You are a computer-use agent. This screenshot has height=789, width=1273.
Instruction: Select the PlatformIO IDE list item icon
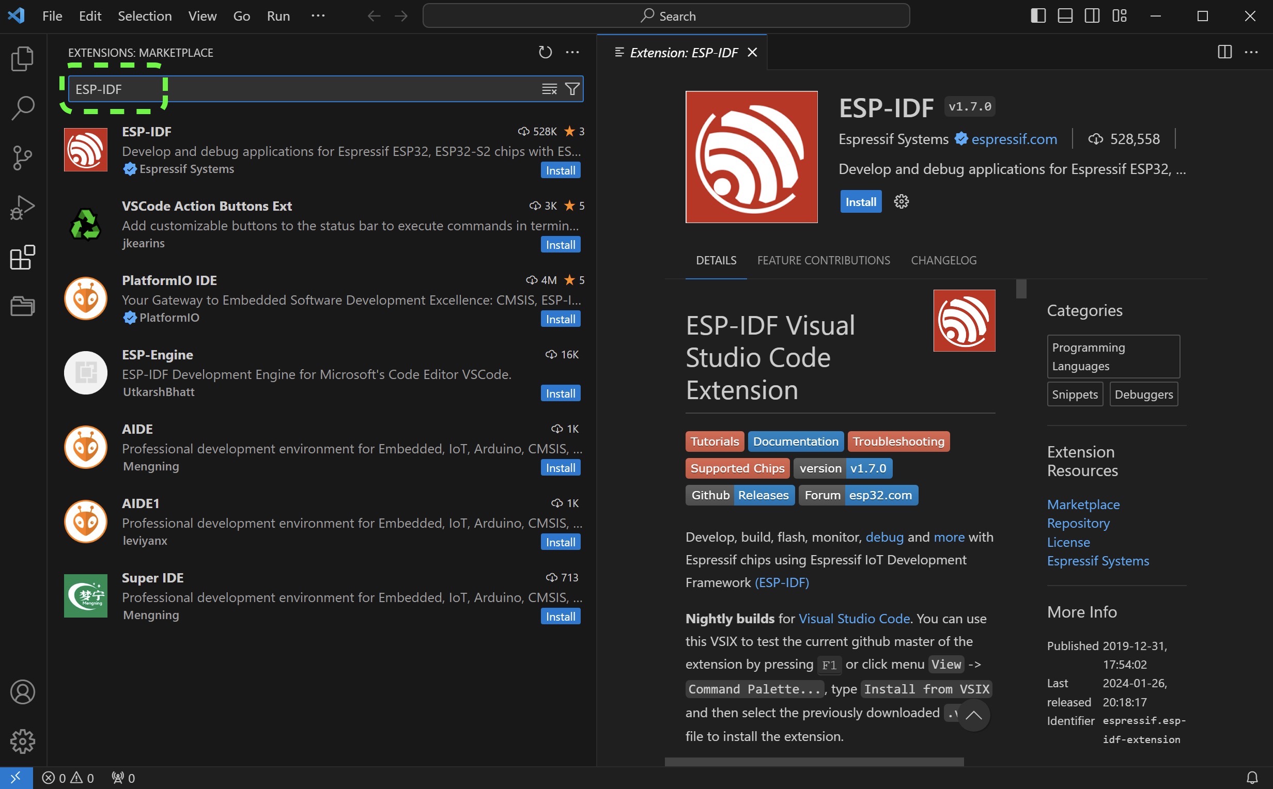pos(86,298)
